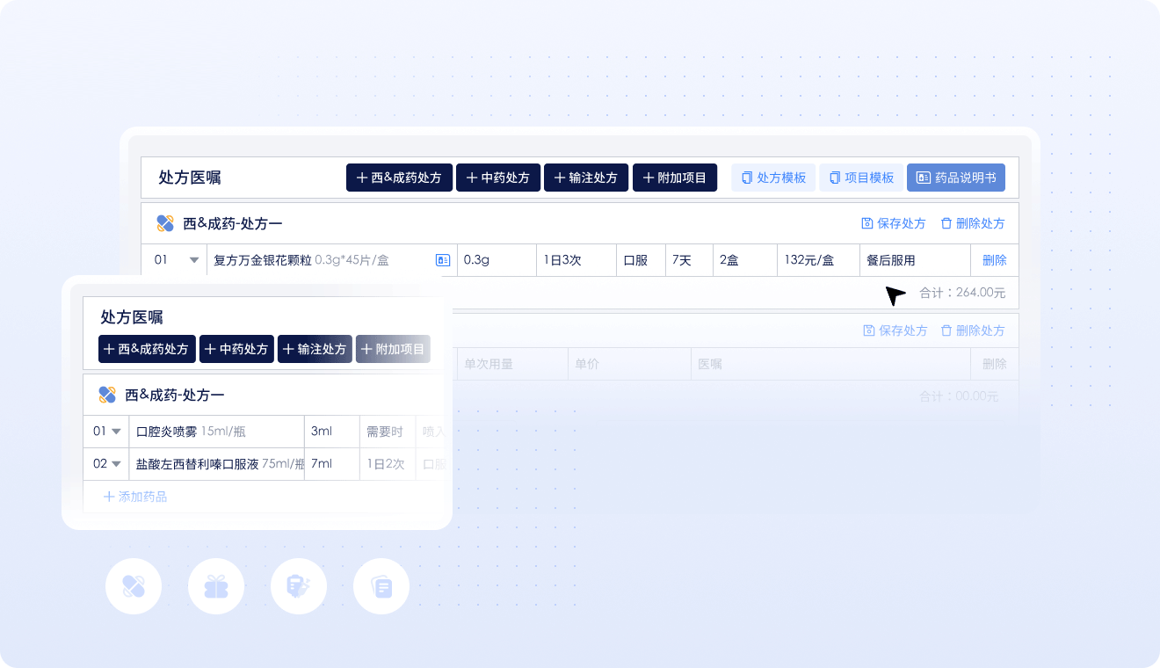The height and width of the screenshot is (668, 1160).
Task: Expand the 01 dropdown in the 复方万金银花颗粒 row
Action: [194, 260]
